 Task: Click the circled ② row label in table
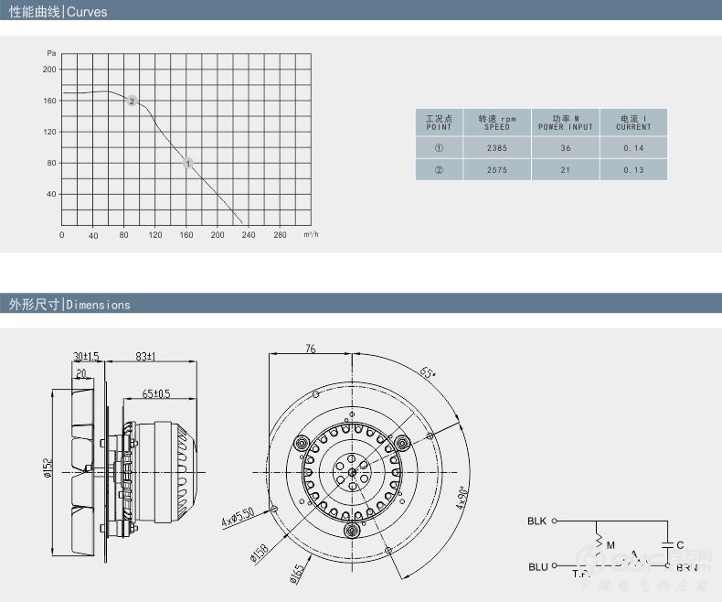coord(439,169)
